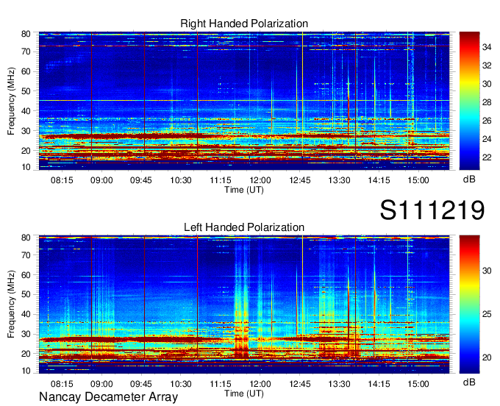This screenshot has width=500, height=406.
Task: Click 12:45 tick under Left Handed plot
Action: [300, 384]
